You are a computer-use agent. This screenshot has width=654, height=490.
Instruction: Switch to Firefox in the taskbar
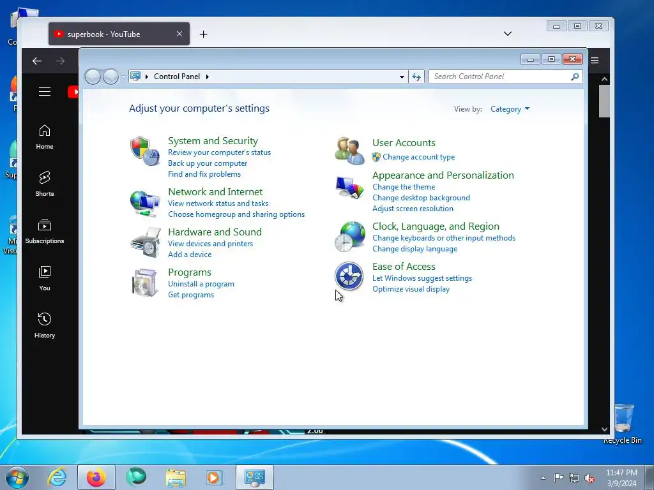(x=96, y=477)
